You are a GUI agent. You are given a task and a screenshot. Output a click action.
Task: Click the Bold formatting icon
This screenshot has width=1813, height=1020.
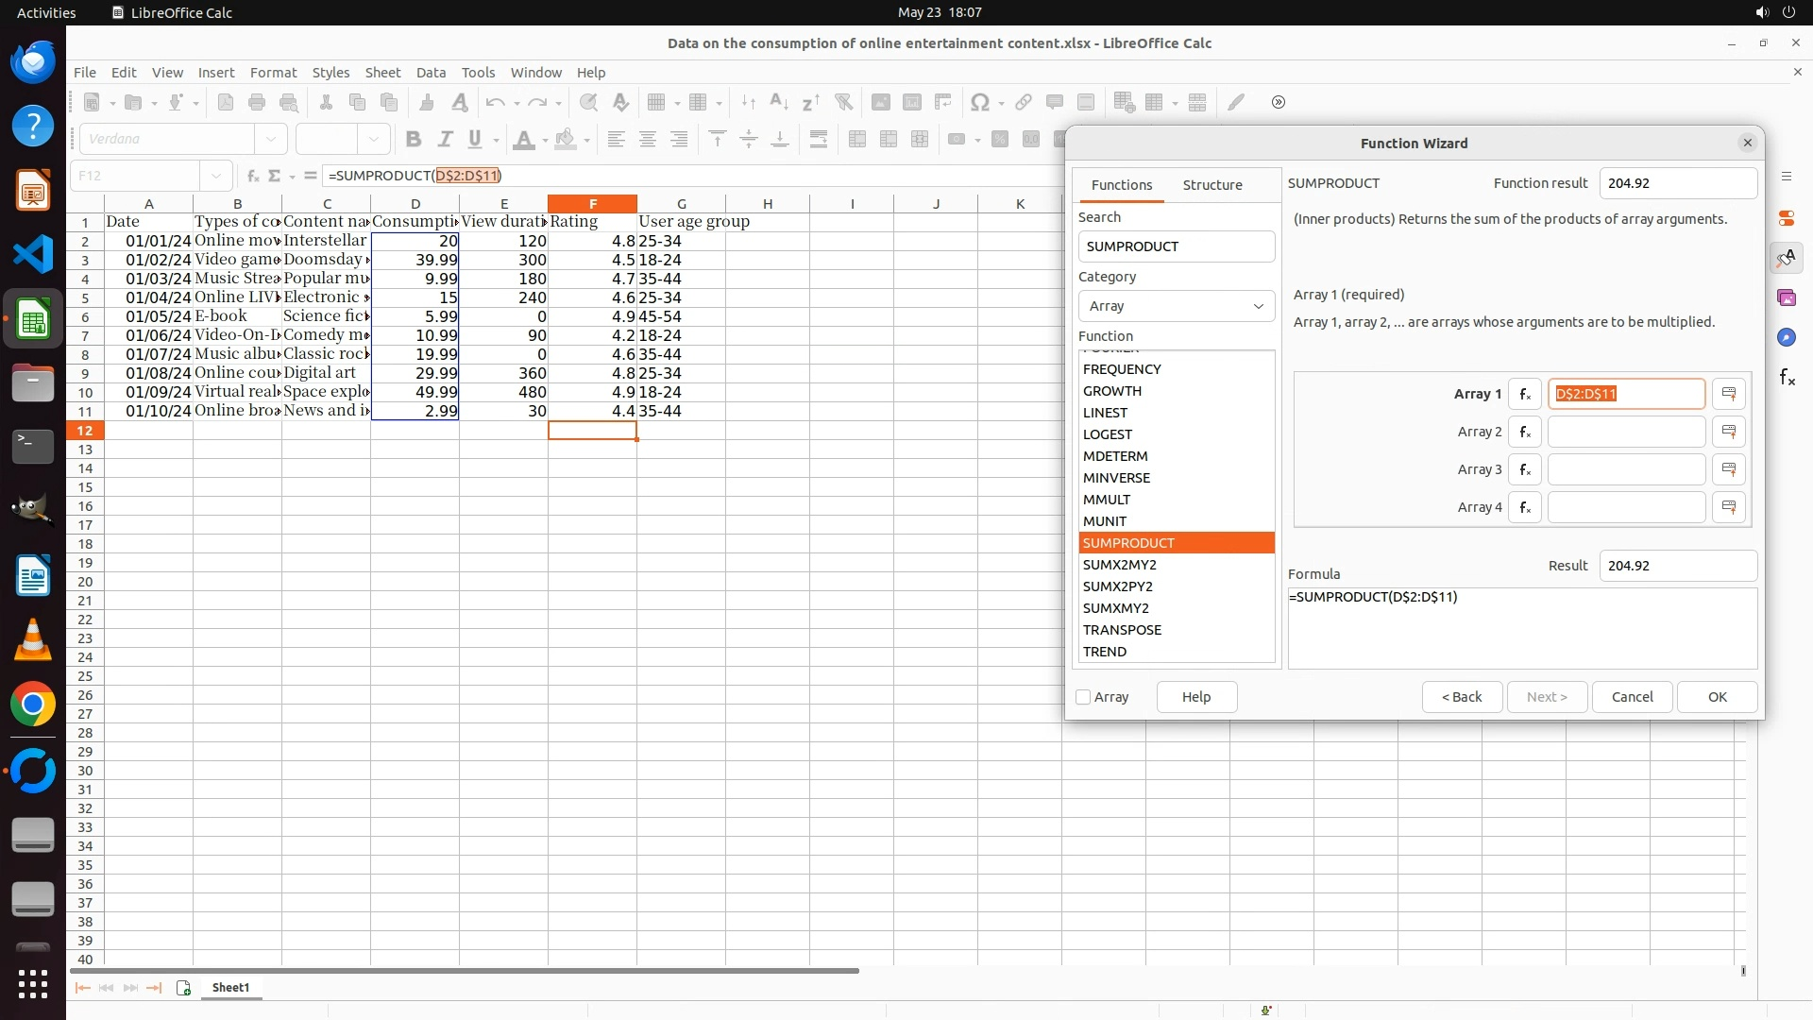pos(413,140)
